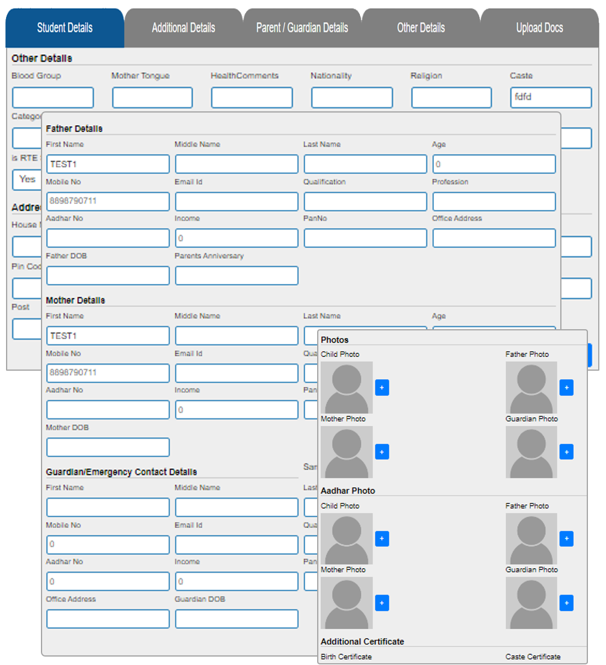Image resolution: width=606 pixels, height=665 pixels.
Task: Click the Mother DOB field
Action: tap(108, 447)
